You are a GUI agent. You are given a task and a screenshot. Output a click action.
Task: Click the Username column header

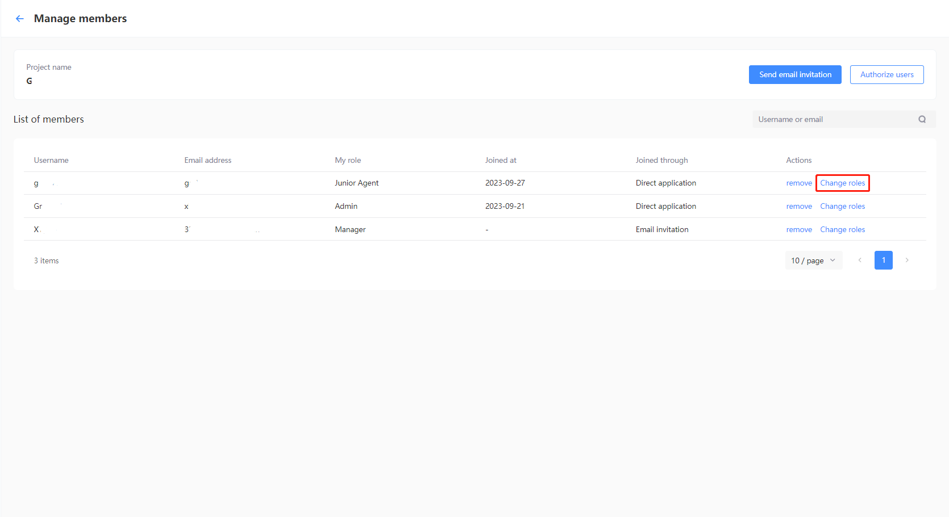[51, 161]
